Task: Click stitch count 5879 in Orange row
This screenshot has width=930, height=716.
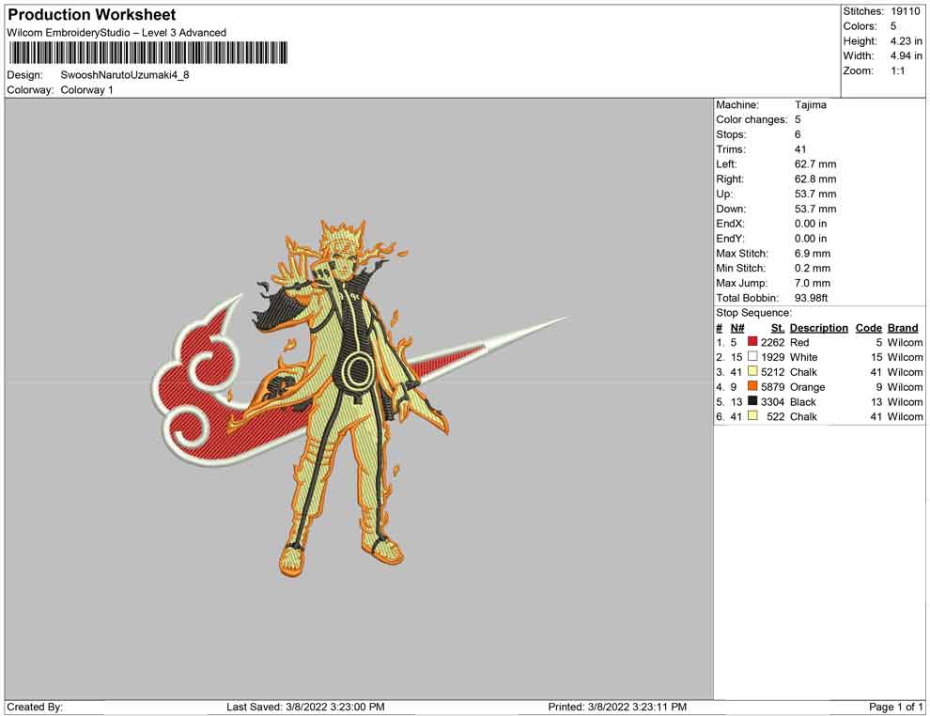Action: (773, 387)
